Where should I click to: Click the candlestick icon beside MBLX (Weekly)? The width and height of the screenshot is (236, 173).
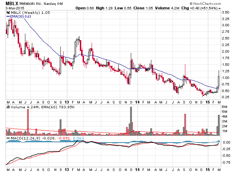point(8,12)
